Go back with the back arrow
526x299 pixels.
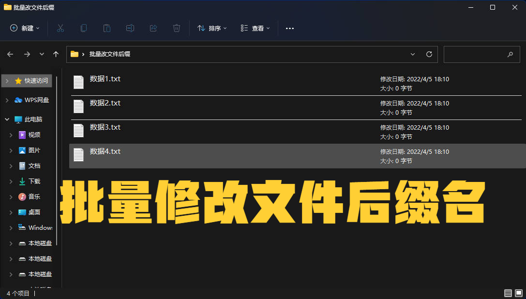pyautogui.click(x=10, y=54)
